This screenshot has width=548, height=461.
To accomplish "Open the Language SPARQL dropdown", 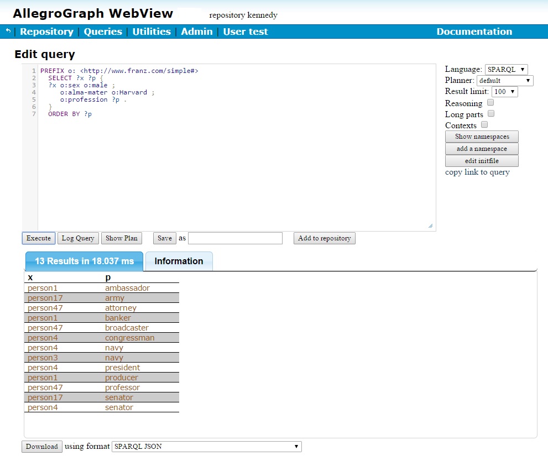I will 506,70.
